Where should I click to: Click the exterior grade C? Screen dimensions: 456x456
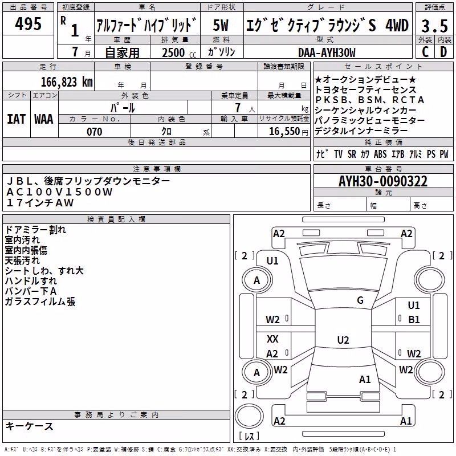[x=425, y=52]
